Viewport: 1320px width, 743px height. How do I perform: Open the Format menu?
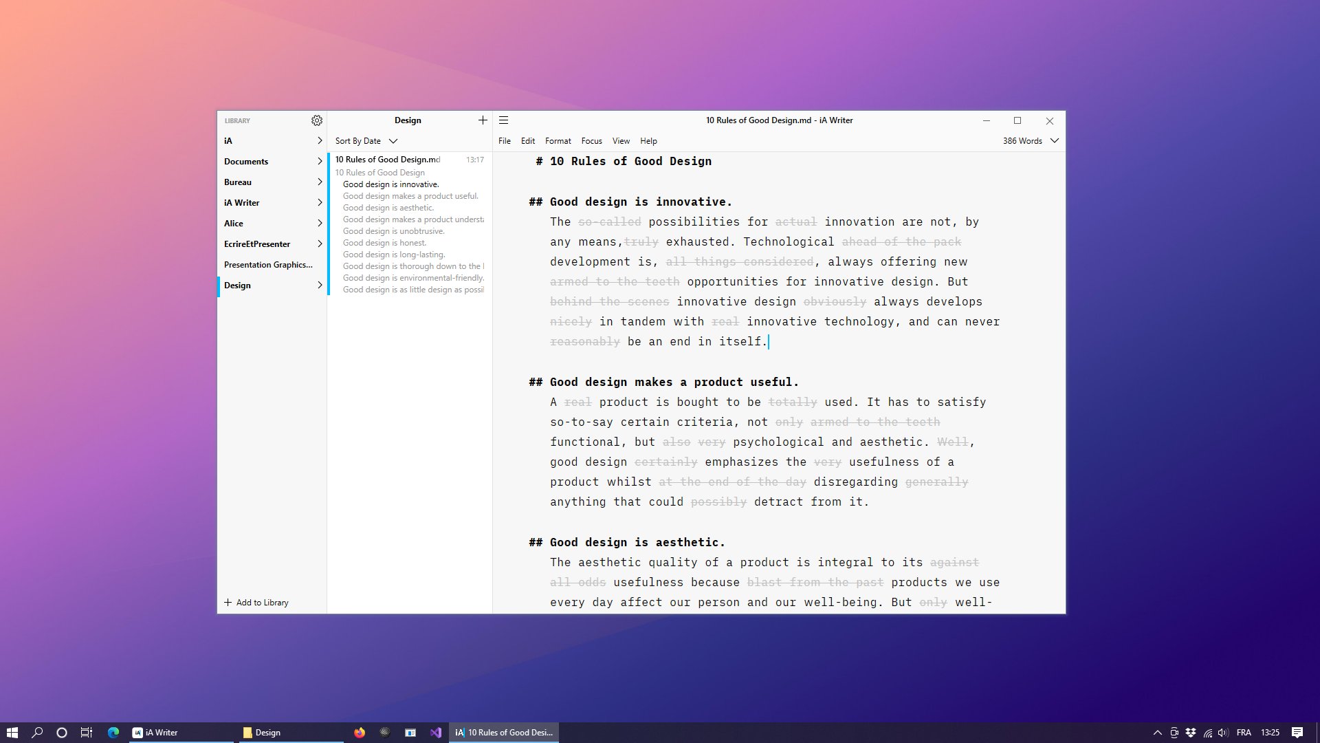click(558, 141)
